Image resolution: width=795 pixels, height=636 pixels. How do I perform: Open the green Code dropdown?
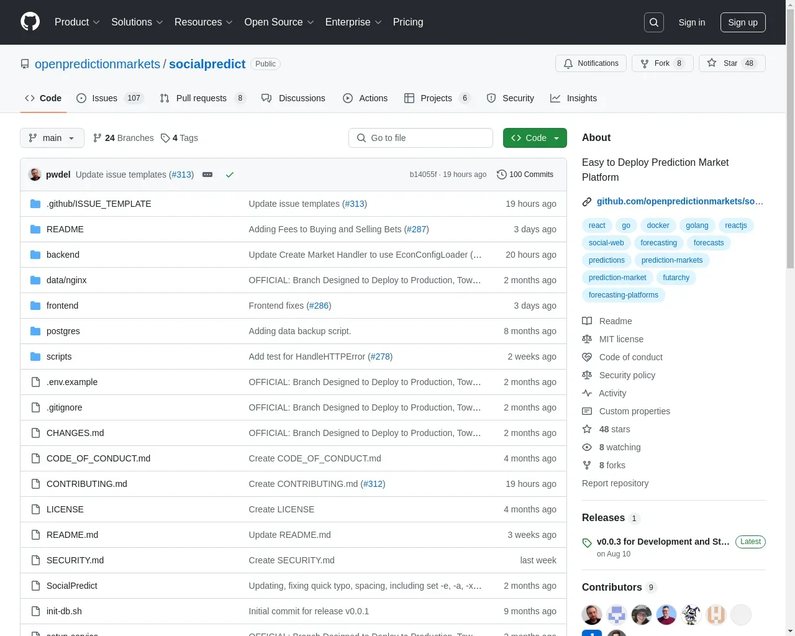(535, 138)
